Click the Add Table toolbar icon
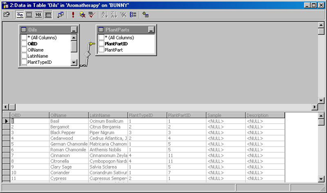This screenshot has height=193, width=327. click(x=146, y=15)
